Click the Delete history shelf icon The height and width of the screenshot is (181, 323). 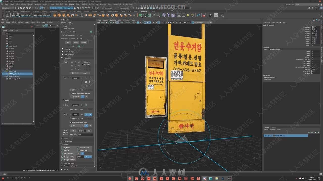[x=18, y=15]
